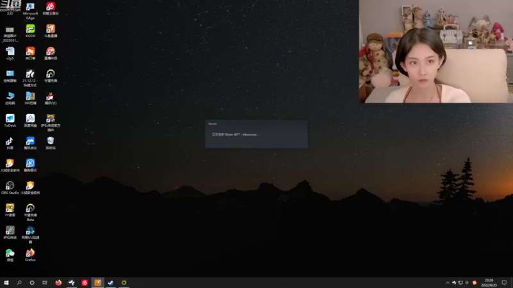The width and height of the screenshot is (513, 288).
Task: Open the ToDesk desktop shortcut
Action: pyautogui.click(x=10, y=121)
